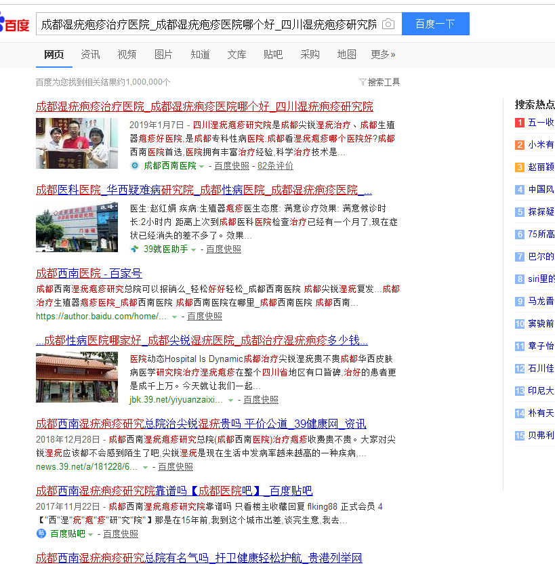The image size is (555, 568).
Task: Open 百度快照 for 成都西南医院 result
Action: point(232,166)
